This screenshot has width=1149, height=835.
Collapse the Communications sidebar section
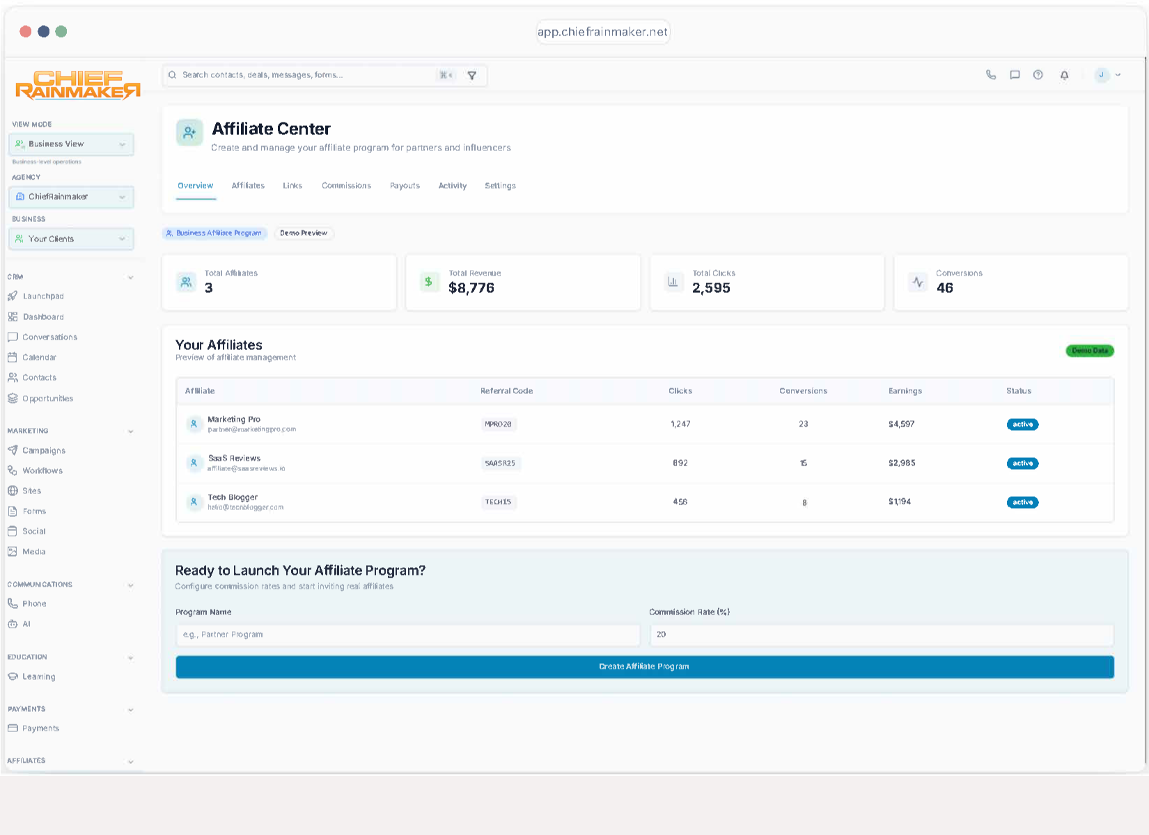[x=130, y=585]
